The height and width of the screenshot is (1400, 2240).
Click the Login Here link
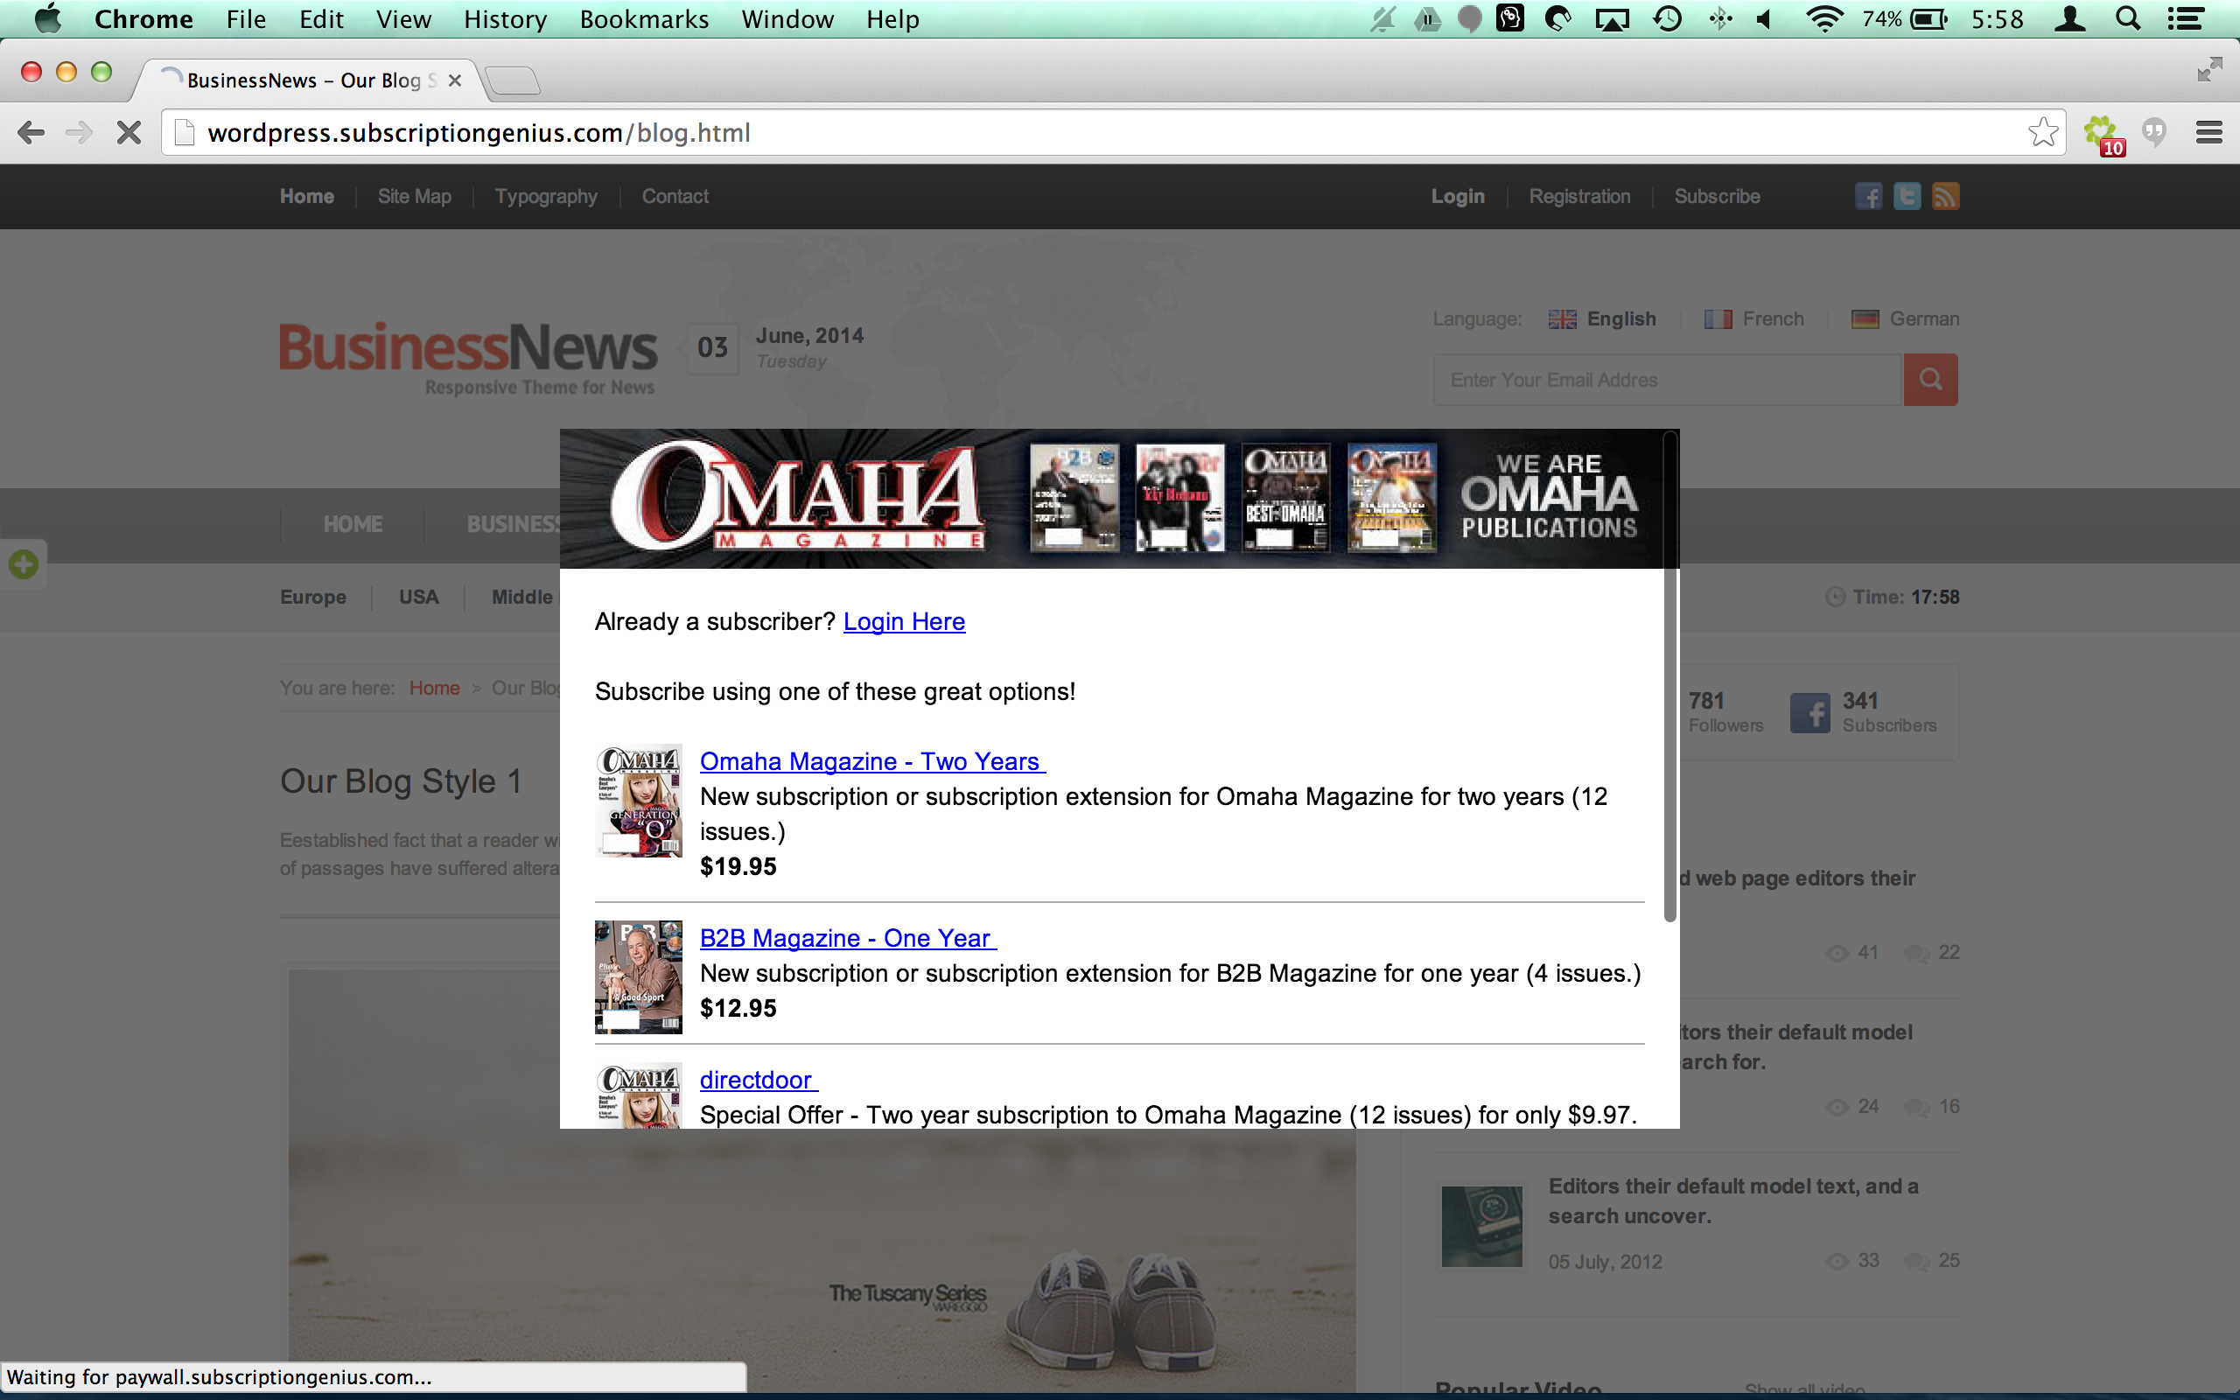point(903,621)
